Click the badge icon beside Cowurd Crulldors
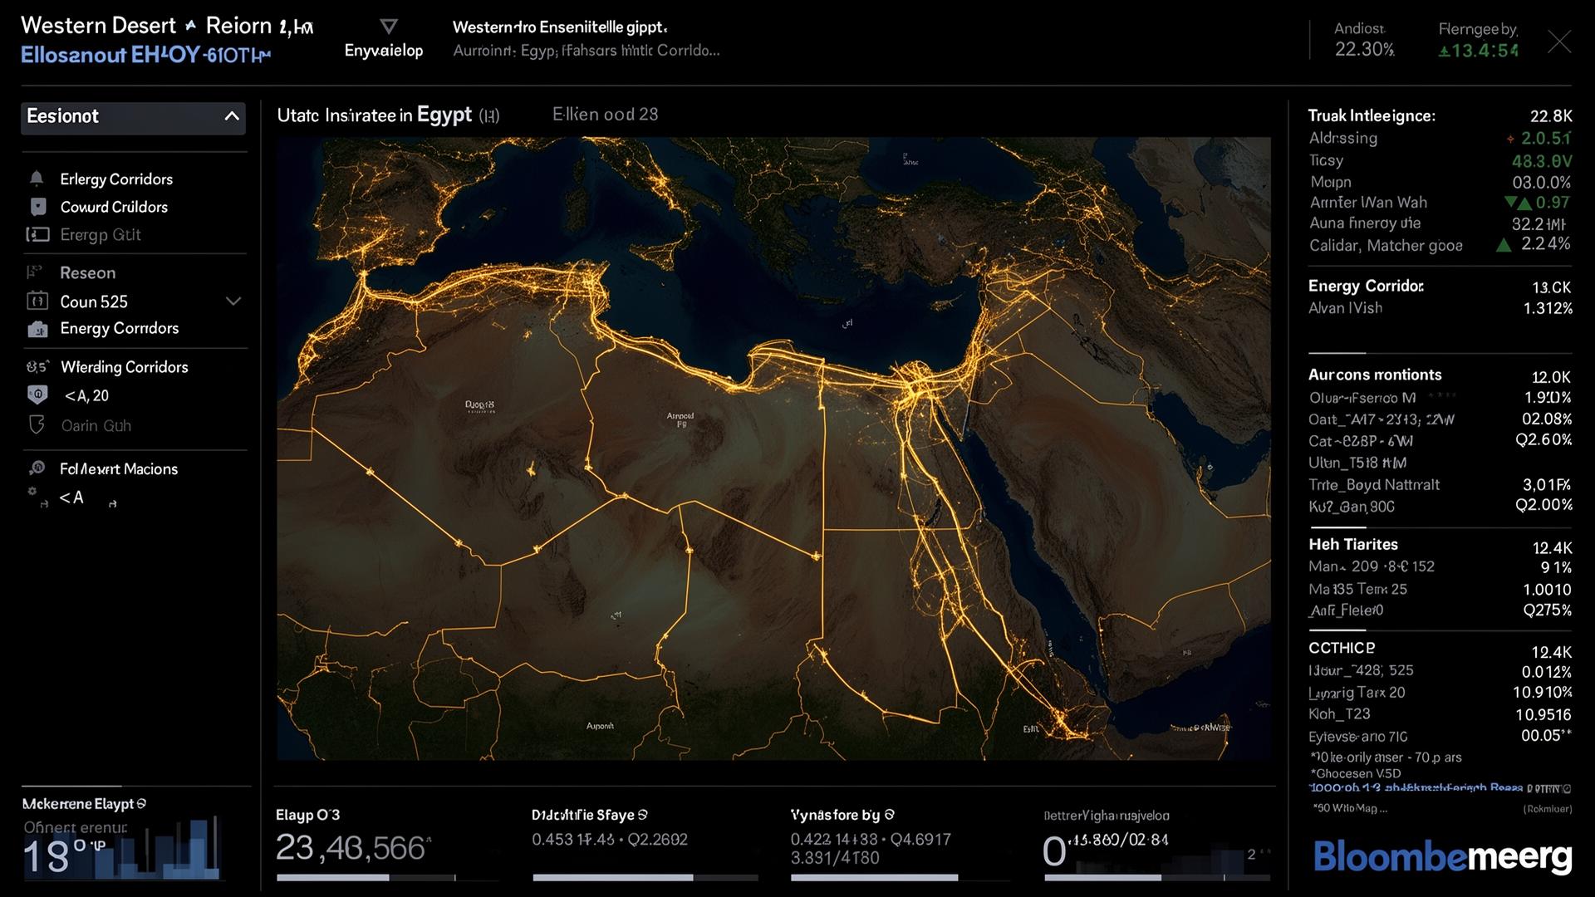The height and width of the screenshot is (897, 1595). click(37, 207)
